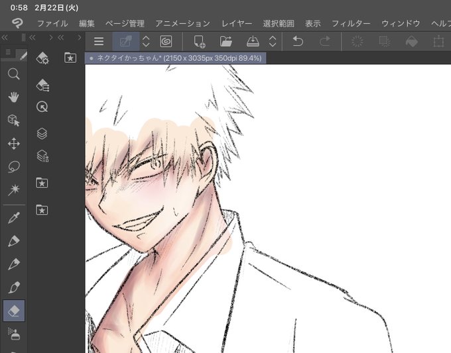Viewport: 451px width, 353px height.
Task: Click the status bar clock 0:58
Action: 19,7
